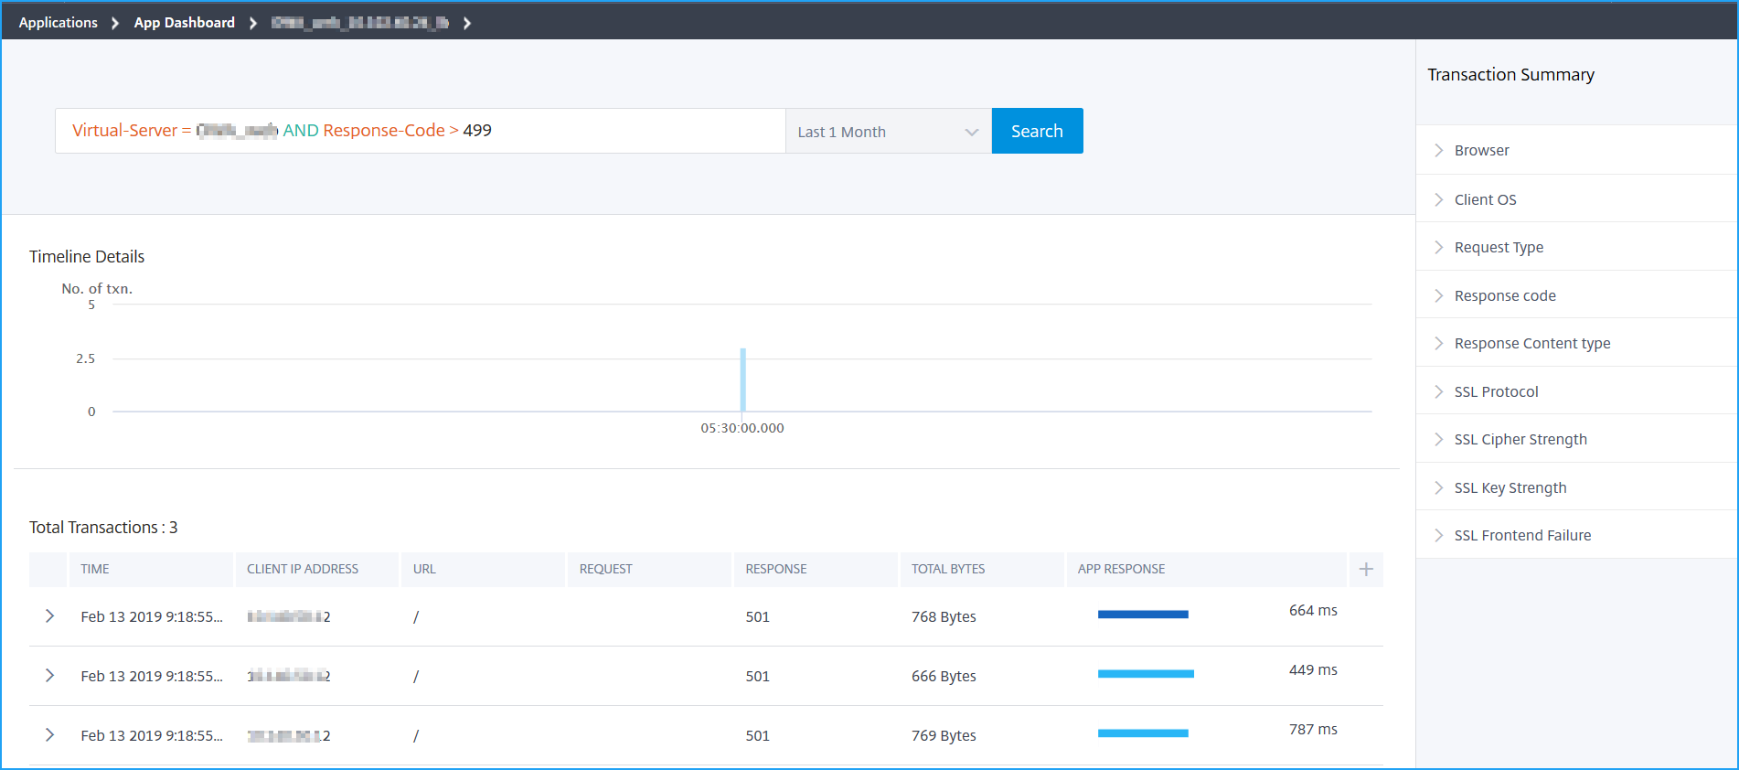Expand the SSL Key Strength section
This screenshot has width=1739, height=770.
[x=1577, y=487]
